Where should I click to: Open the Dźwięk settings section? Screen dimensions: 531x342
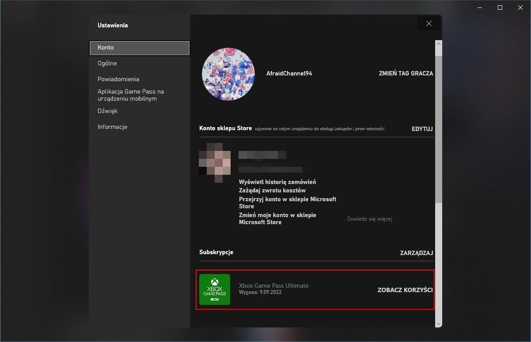click(107, 111)
